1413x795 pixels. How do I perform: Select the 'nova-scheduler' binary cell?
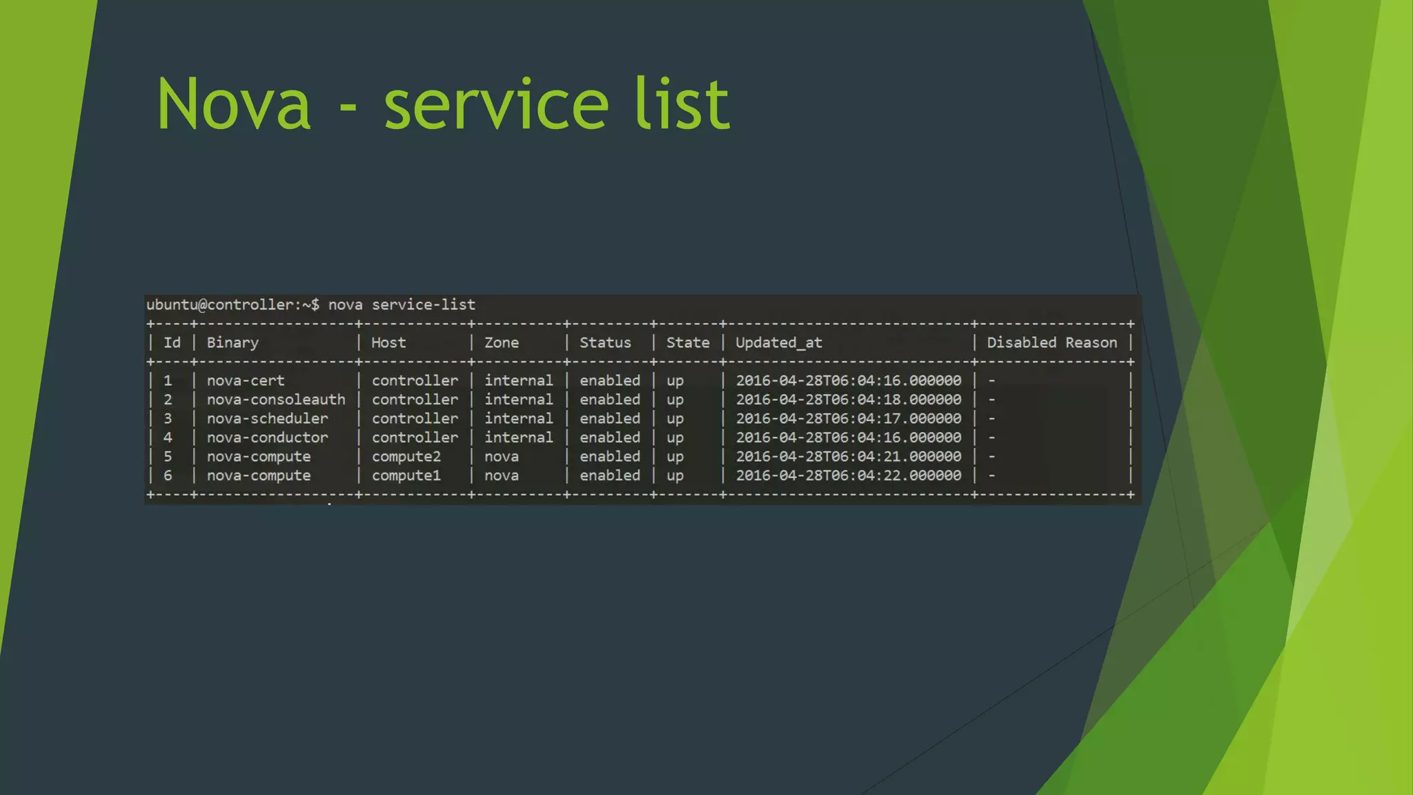coord(268,418)
